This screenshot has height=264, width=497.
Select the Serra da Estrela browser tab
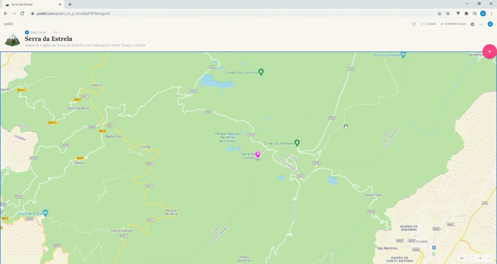(x=33, y=4)
